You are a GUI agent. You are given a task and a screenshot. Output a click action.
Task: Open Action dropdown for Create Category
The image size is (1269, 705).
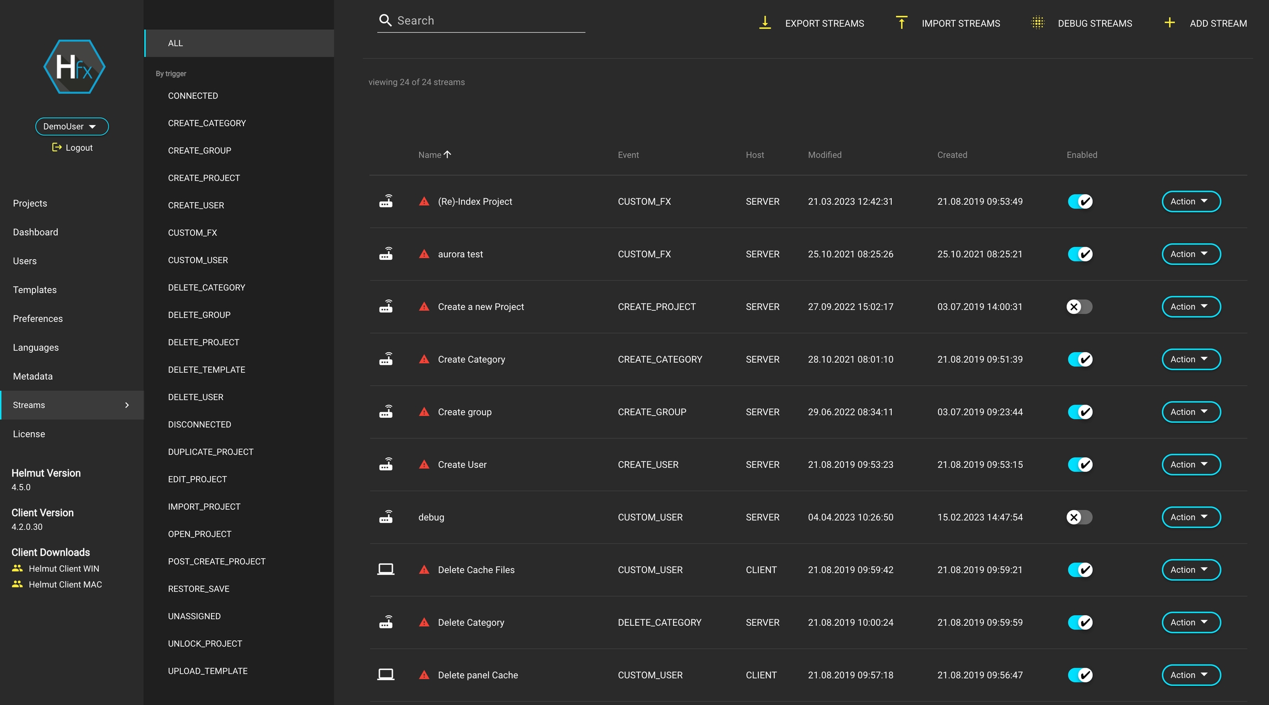tap(1191, 359)
